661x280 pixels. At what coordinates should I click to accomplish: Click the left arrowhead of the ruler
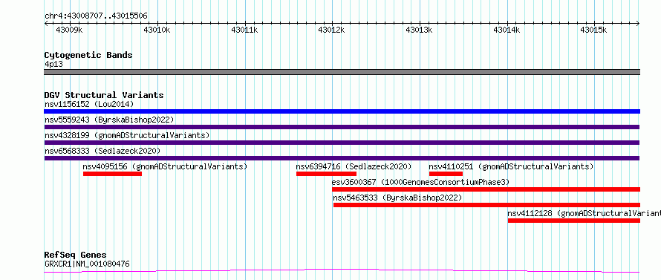(x=46, y=24)
